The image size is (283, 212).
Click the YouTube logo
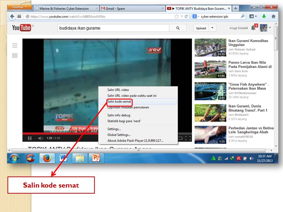22,28
